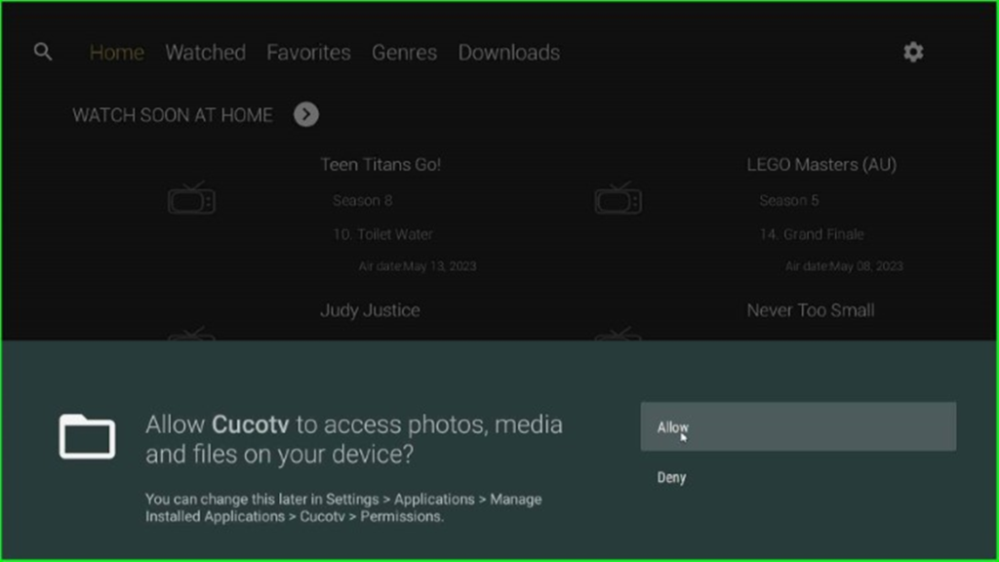Click the Season 5 label
Screen dimensions: 999x562
[788, 201]
